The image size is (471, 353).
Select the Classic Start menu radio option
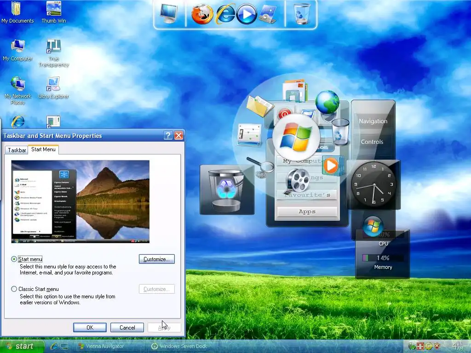[x=14, y=289]
